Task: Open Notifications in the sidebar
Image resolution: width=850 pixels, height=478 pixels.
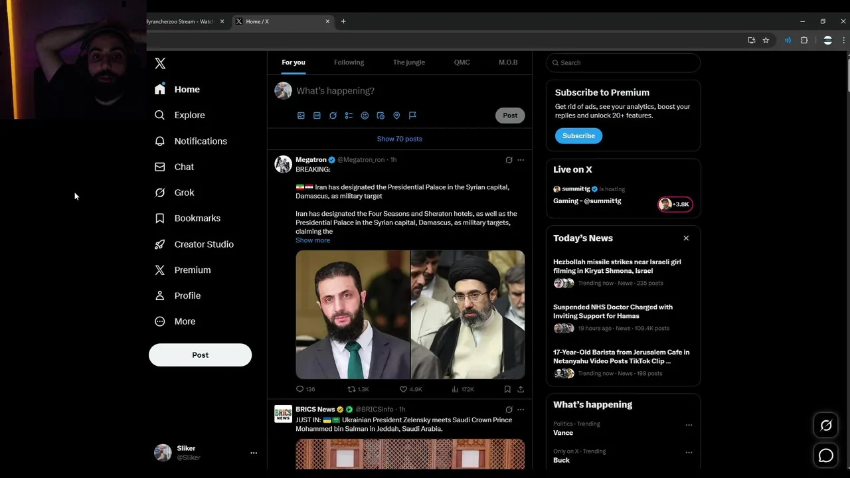Action: click(191, 141)
